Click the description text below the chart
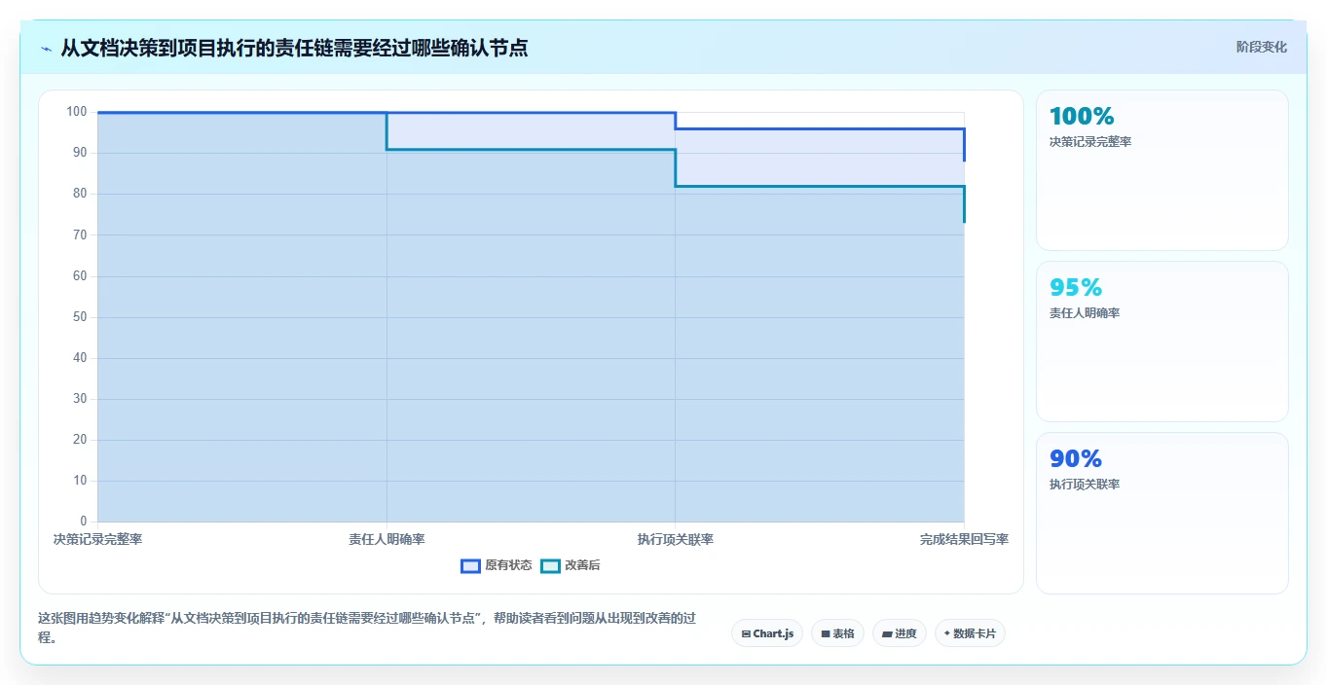 click(x=366, y=629)
